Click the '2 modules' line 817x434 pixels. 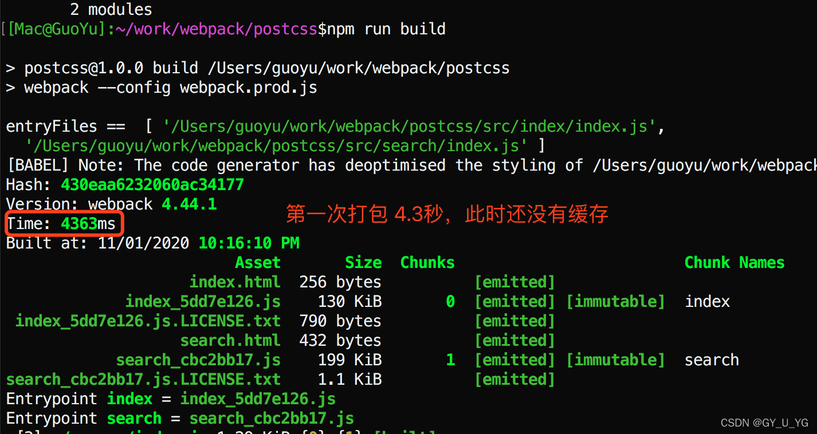point(111,10)
